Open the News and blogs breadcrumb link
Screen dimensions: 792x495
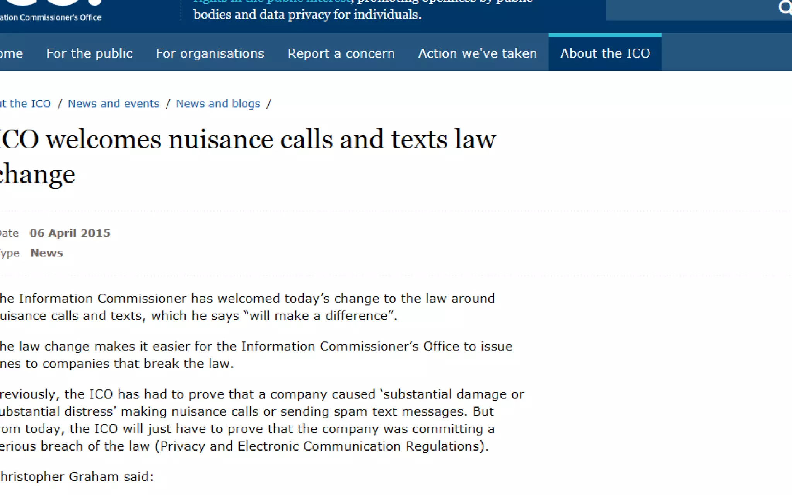tap(218, 104)
